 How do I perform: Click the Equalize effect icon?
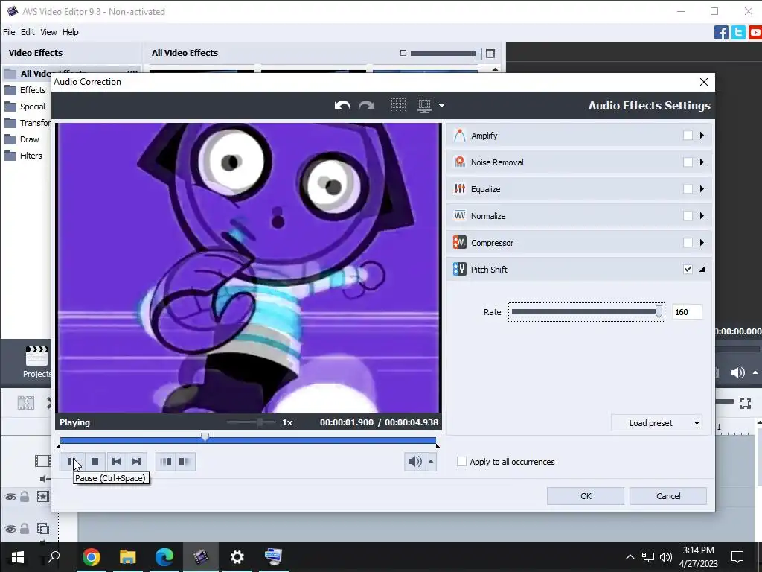click(459, 188)
